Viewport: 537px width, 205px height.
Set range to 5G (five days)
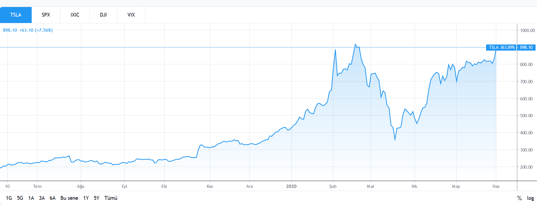pos(20,198)
